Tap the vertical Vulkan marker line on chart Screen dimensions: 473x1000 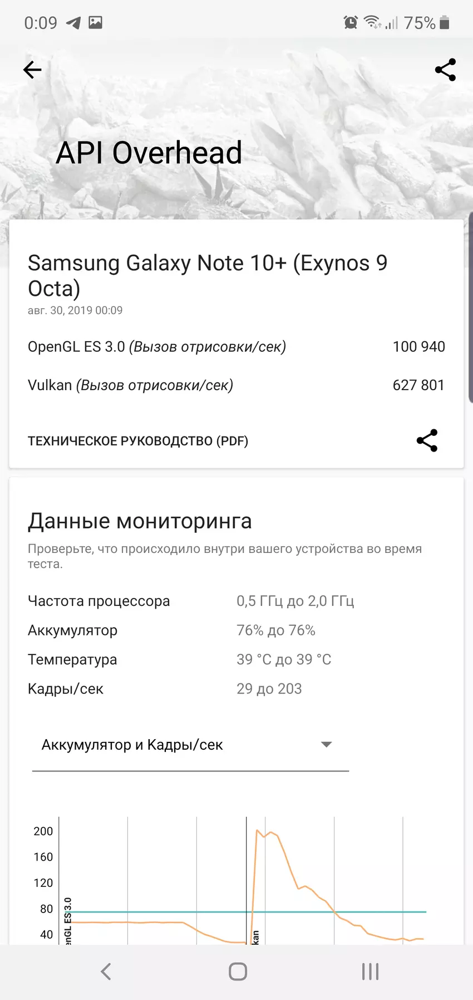(x=247, y=881)
